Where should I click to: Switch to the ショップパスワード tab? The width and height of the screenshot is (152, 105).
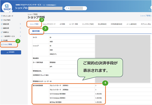click(x=49, y=24)
